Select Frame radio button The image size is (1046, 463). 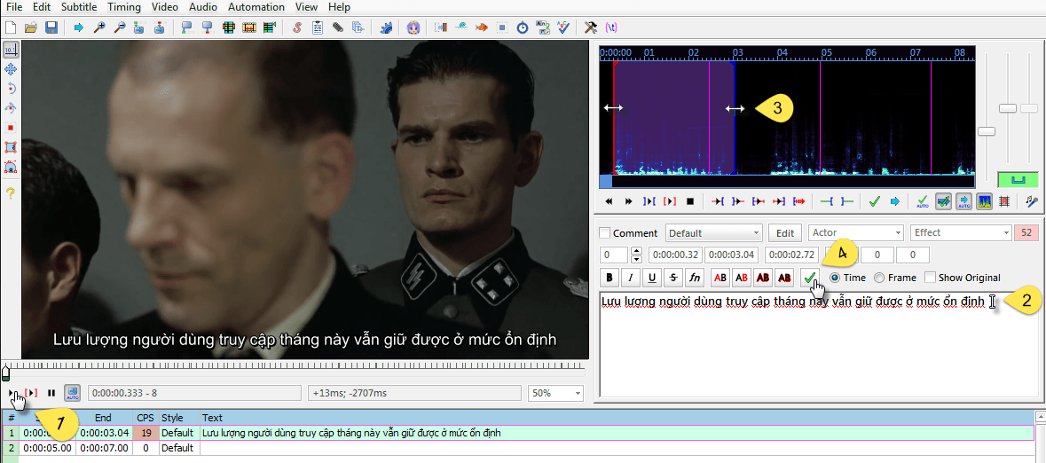tap(878, 278)
